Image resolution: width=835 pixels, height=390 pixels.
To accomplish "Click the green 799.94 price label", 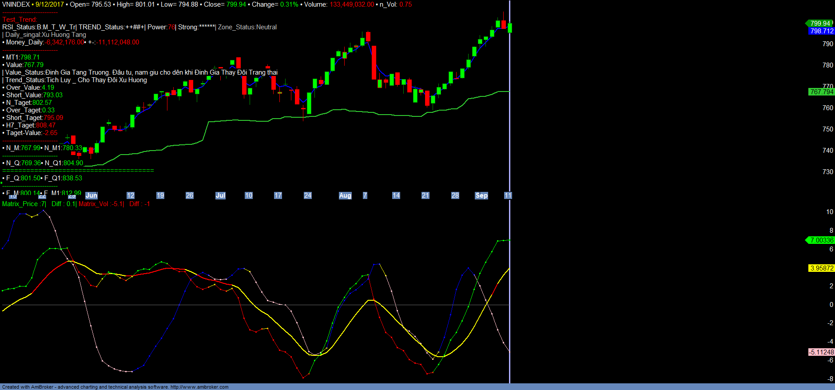I will click(x=819, y=24).
